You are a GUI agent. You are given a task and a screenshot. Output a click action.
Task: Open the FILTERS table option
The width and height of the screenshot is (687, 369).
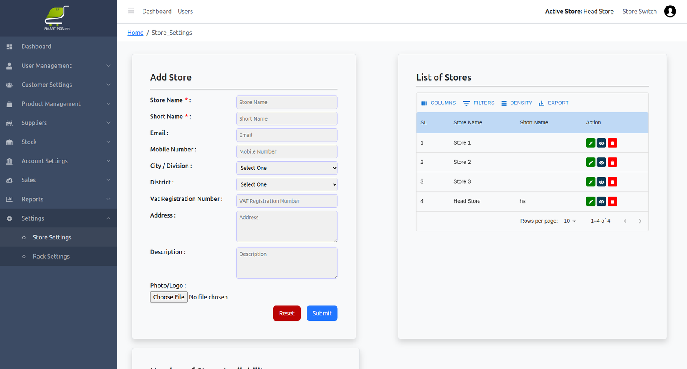click(479, 103)
